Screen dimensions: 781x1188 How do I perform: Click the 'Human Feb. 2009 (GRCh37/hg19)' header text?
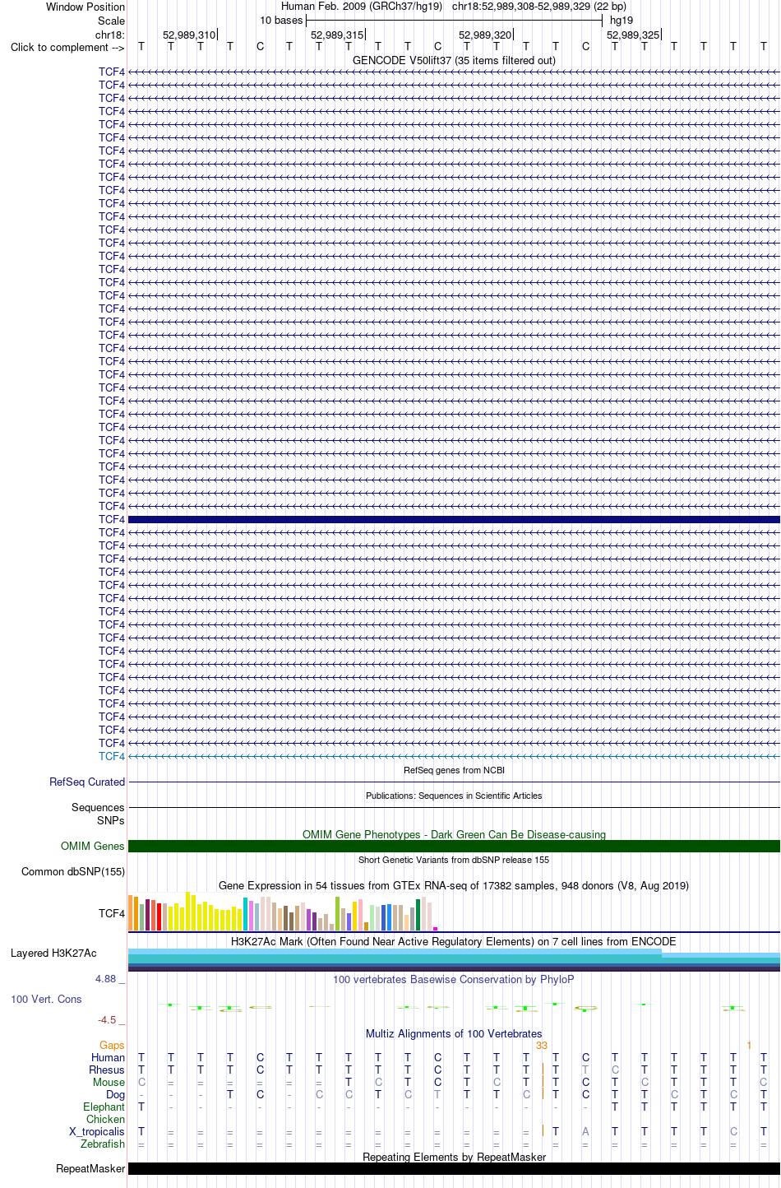(362, 7)
